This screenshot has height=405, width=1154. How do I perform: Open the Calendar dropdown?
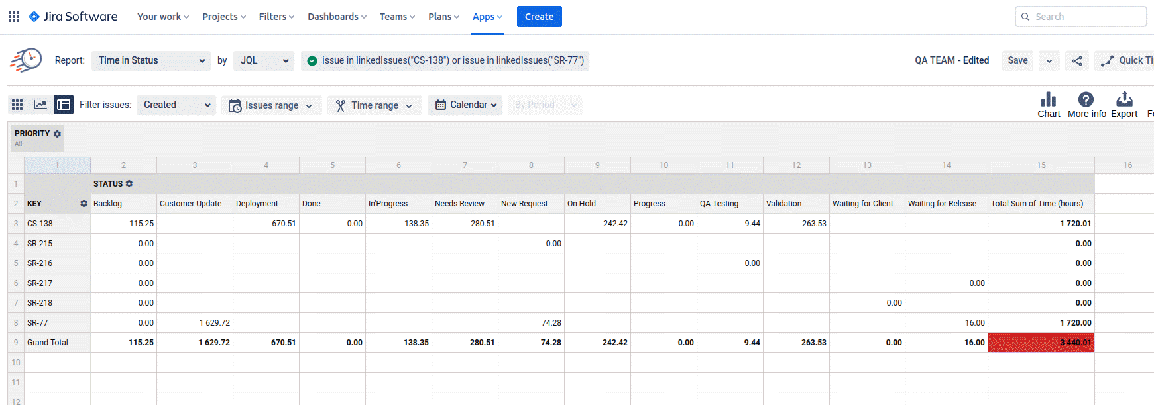465,105
